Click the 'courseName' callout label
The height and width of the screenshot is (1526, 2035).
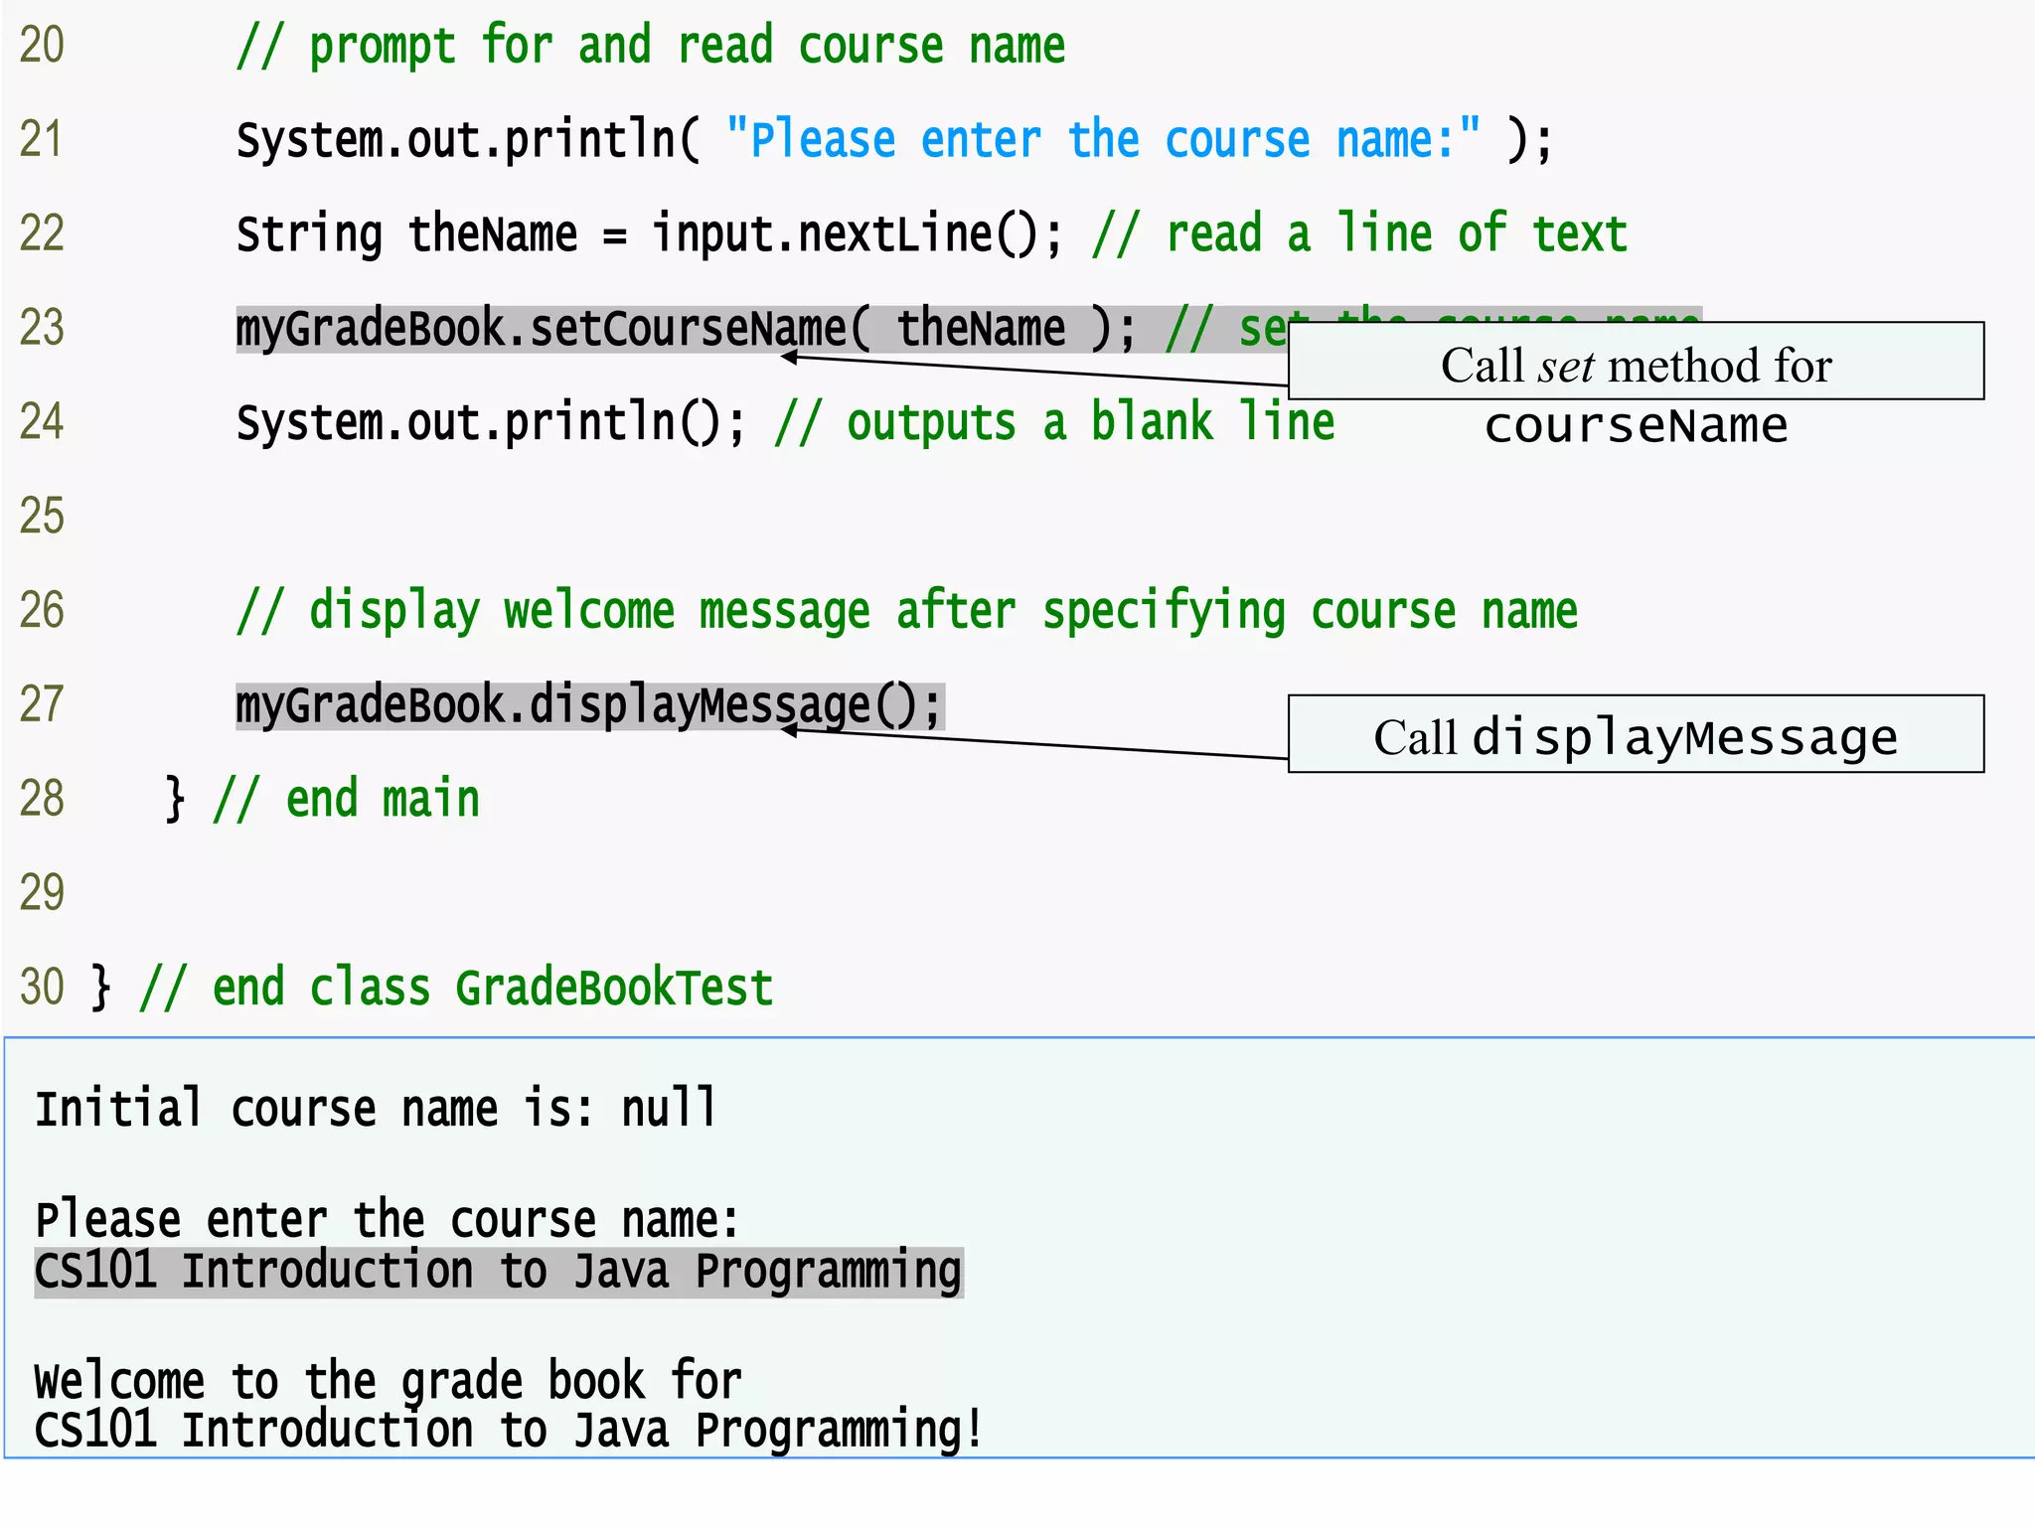(1637, 426)
